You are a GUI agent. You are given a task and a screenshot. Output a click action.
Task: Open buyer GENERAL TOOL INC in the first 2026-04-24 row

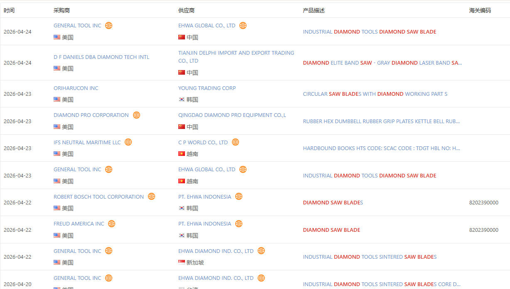(77, 26)
